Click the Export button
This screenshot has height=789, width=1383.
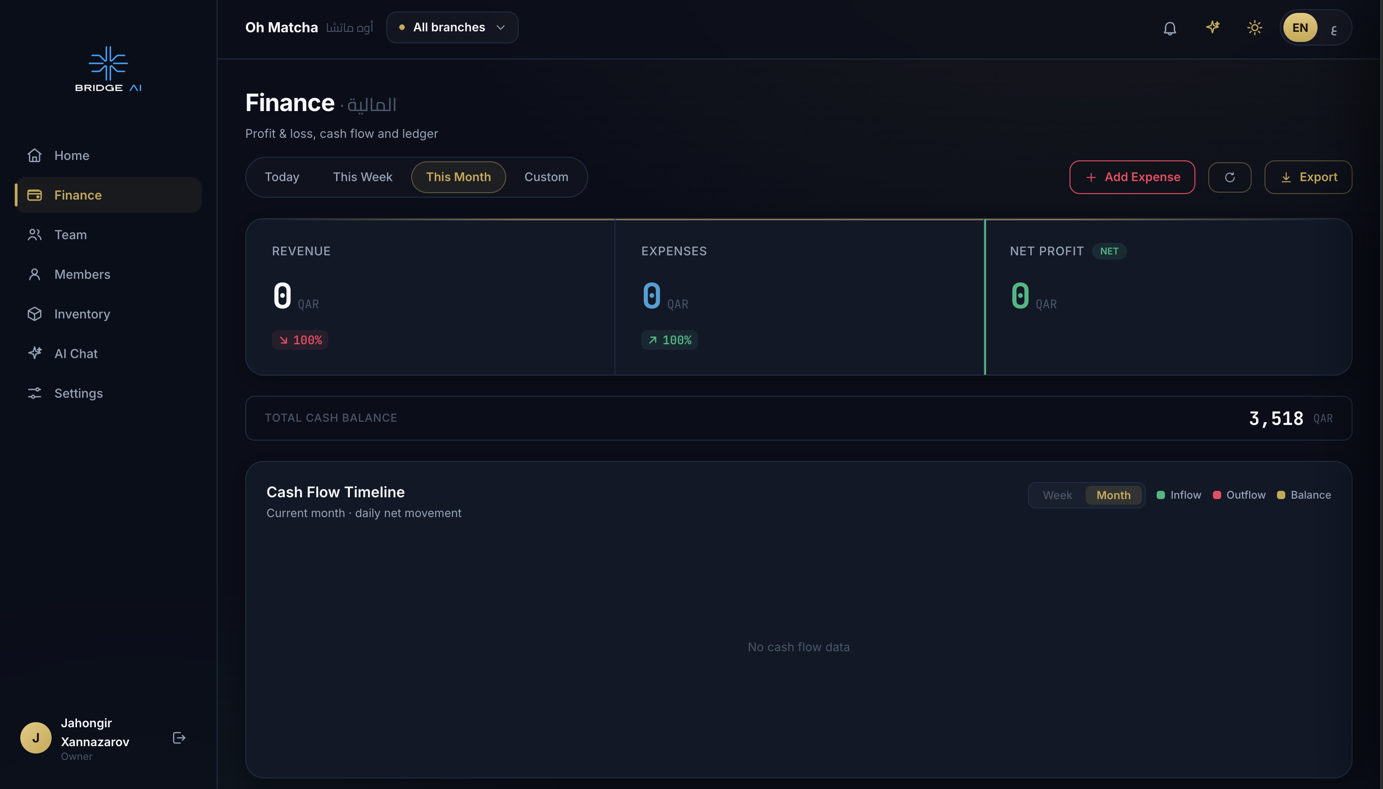tap(1308, 177)
